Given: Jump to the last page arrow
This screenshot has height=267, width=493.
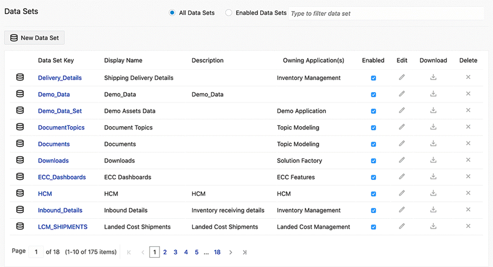Looking at the screenshot, I should [244, 252].
